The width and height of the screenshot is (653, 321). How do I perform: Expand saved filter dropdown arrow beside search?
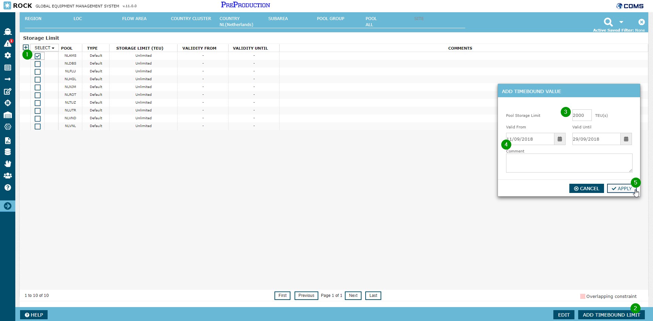click(x=621, y=22)
